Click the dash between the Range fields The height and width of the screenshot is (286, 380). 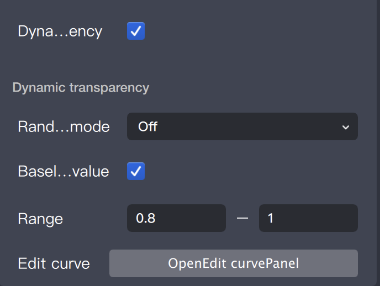coord(242,219)
